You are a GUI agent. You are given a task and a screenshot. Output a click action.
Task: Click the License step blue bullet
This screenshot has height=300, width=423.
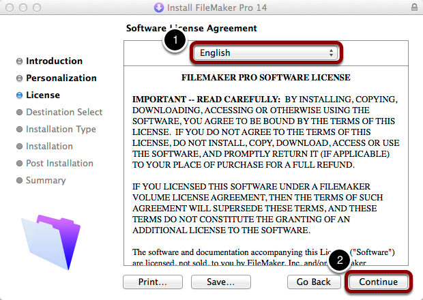19,95
